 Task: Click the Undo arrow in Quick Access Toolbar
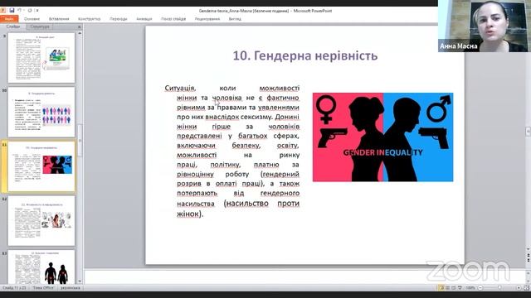click(x=20, y=11)
